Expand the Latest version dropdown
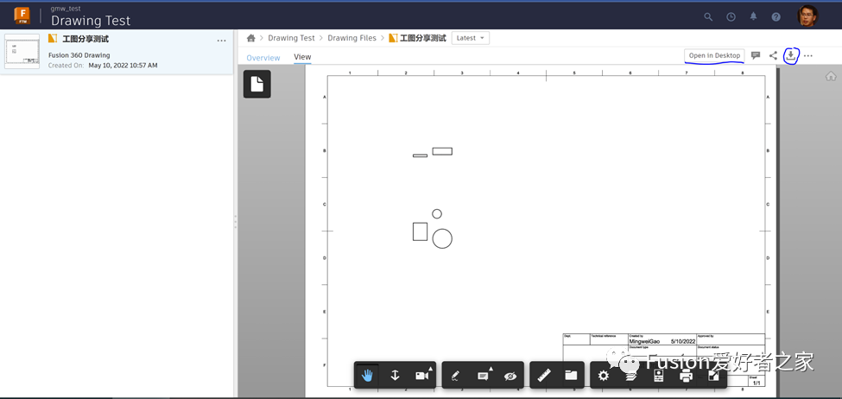The width and height of the screenshot is (842, 399). click(x=471, y=38)
